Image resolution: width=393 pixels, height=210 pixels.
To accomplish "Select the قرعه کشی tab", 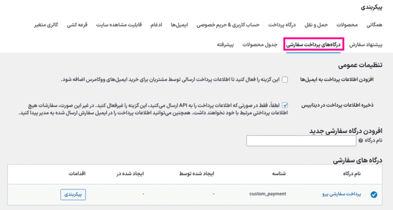I will (x=77, y=25).
